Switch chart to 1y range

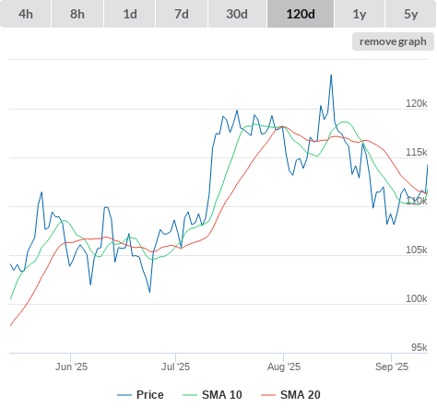360,14
